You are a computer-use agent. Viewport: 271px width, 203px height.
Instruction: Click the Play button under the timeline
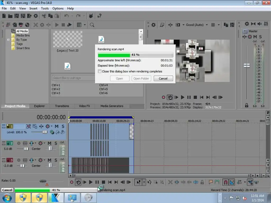(91, 182)
